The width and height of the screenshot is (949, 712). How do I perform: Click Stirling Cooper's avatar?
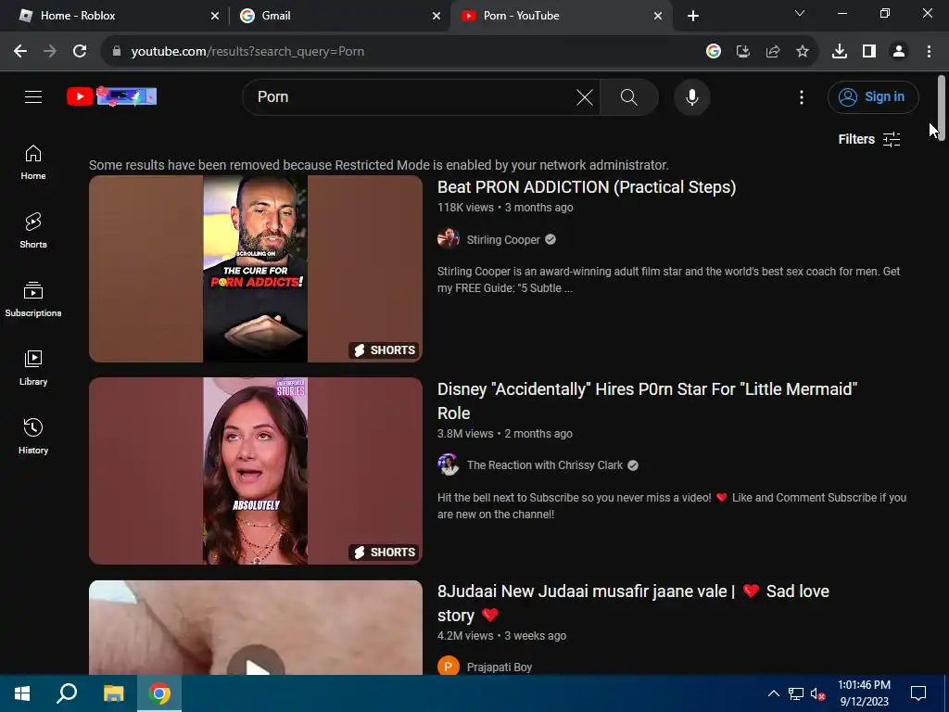point(448,238)
